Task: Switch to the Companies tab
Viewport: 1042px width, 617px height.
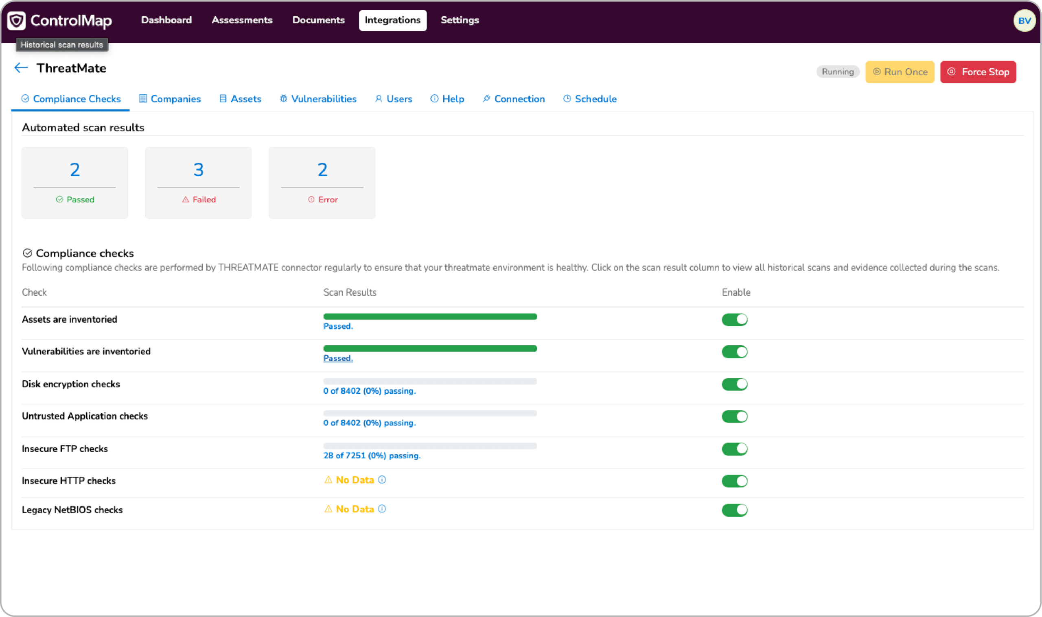Action: point(170,99)
